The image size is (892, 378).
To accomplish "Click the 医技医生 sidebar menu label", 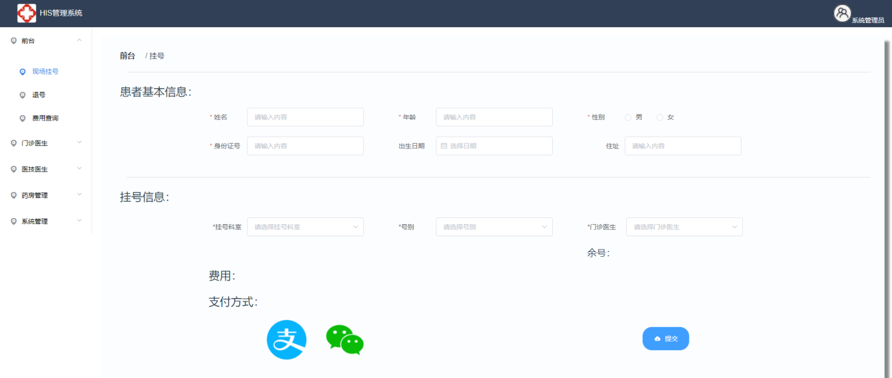I will (35, 170).
